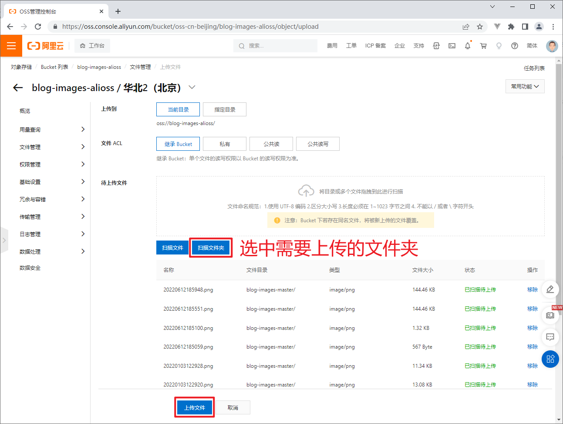This screenshot has height=424, width=563.
Task: Click the floating edit pencil icon
Action: click(550, 289)
